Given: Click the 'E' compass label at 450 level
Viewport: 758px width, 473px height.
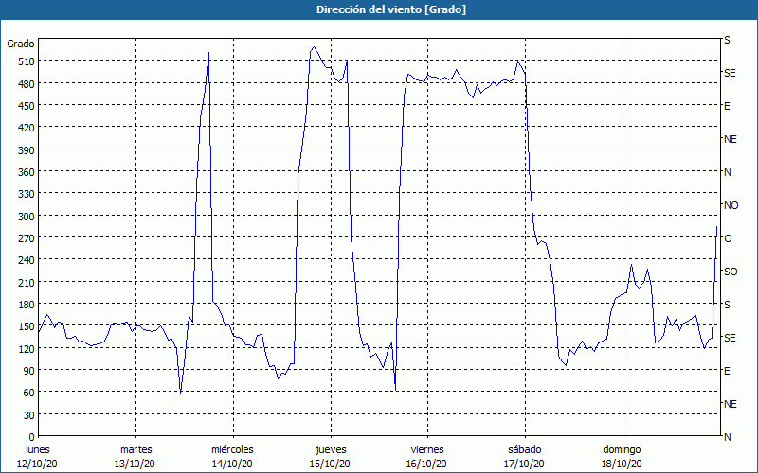Looking at the screenshot, I should pyautogui.click(x=727, y=106).
